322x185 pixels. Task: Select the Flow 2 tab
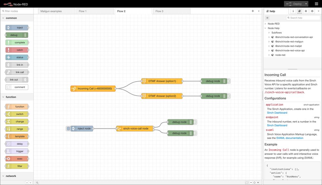pyautogui.click(x=133, y=11)
